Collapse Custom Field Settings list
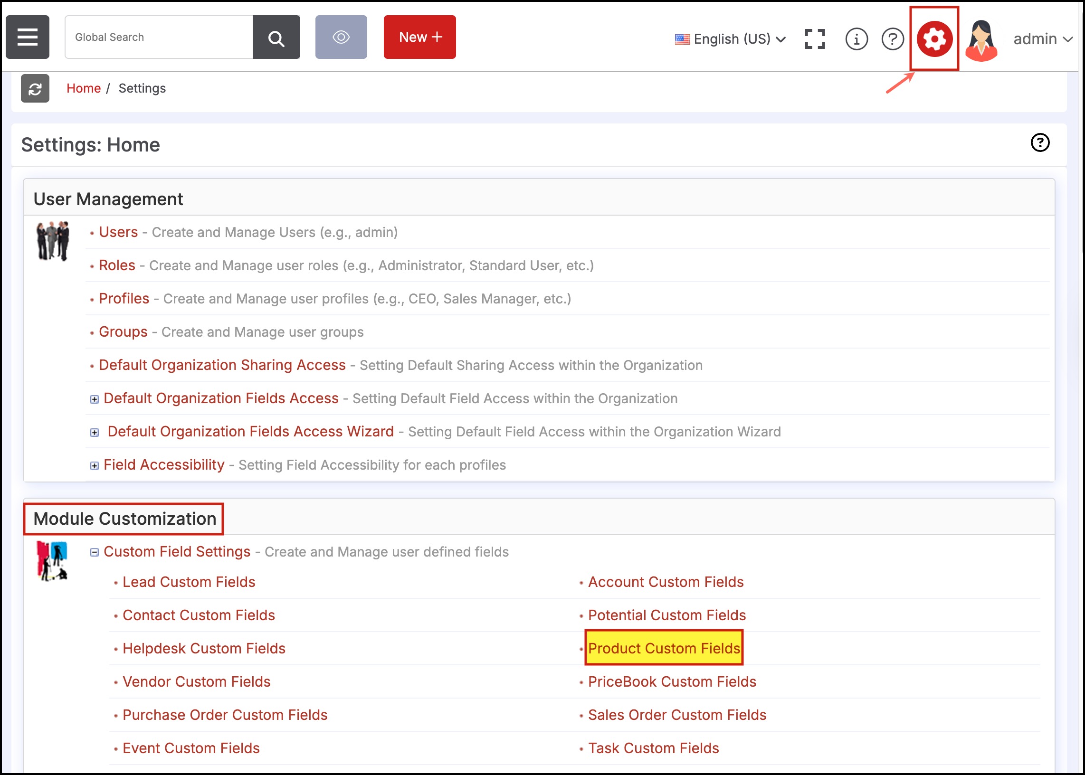The height and width of the screenshot is (775, 1085). click(x=95, y=552)
